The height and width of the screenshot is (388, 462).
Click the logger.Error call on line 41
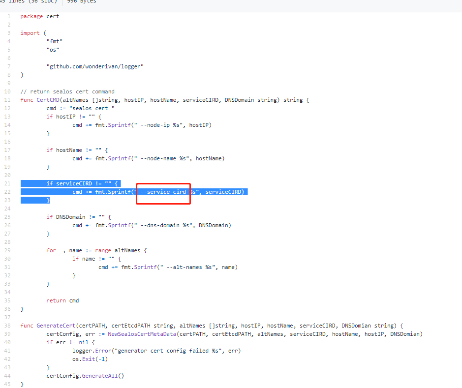coord(93,350)
